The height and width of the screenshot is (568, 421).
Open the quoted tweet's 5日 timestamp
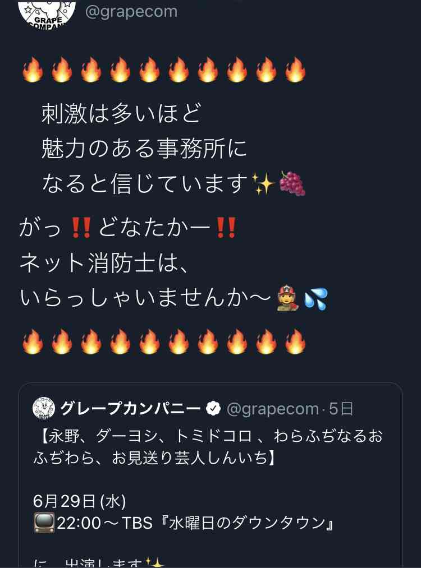[341, 409]
